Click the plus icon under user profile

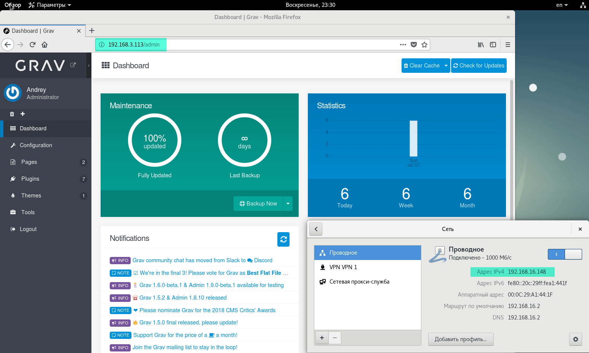tap(22, 114)
